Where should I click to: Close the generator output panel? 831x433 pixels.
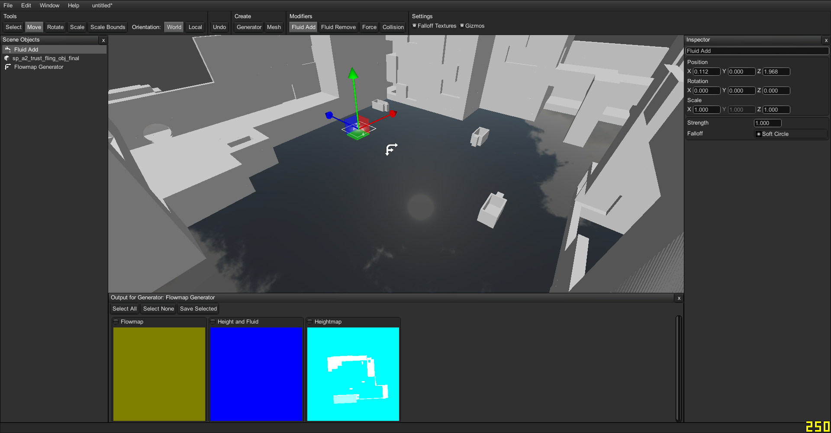pos(679,298)
